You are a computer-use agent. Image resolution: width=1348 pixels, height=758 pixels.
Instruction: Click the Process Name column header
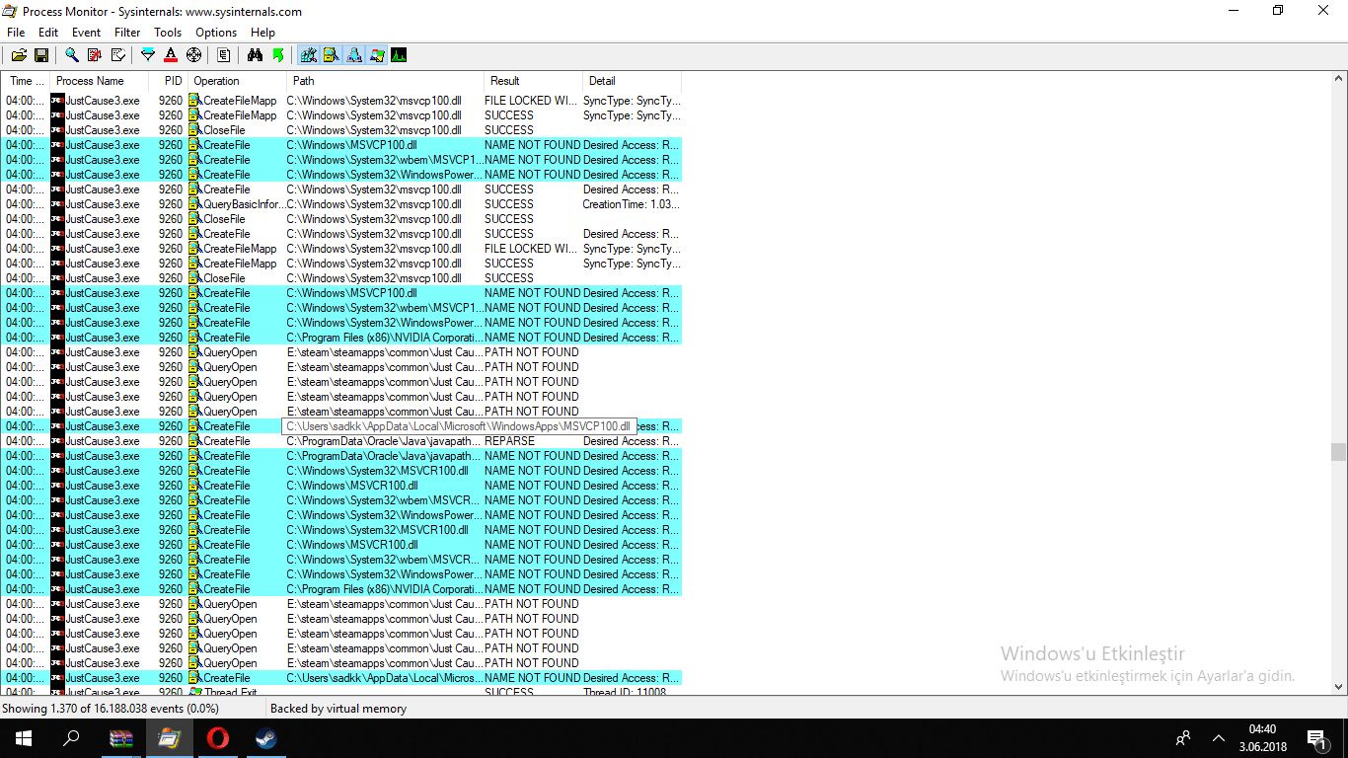coord(100,81)
